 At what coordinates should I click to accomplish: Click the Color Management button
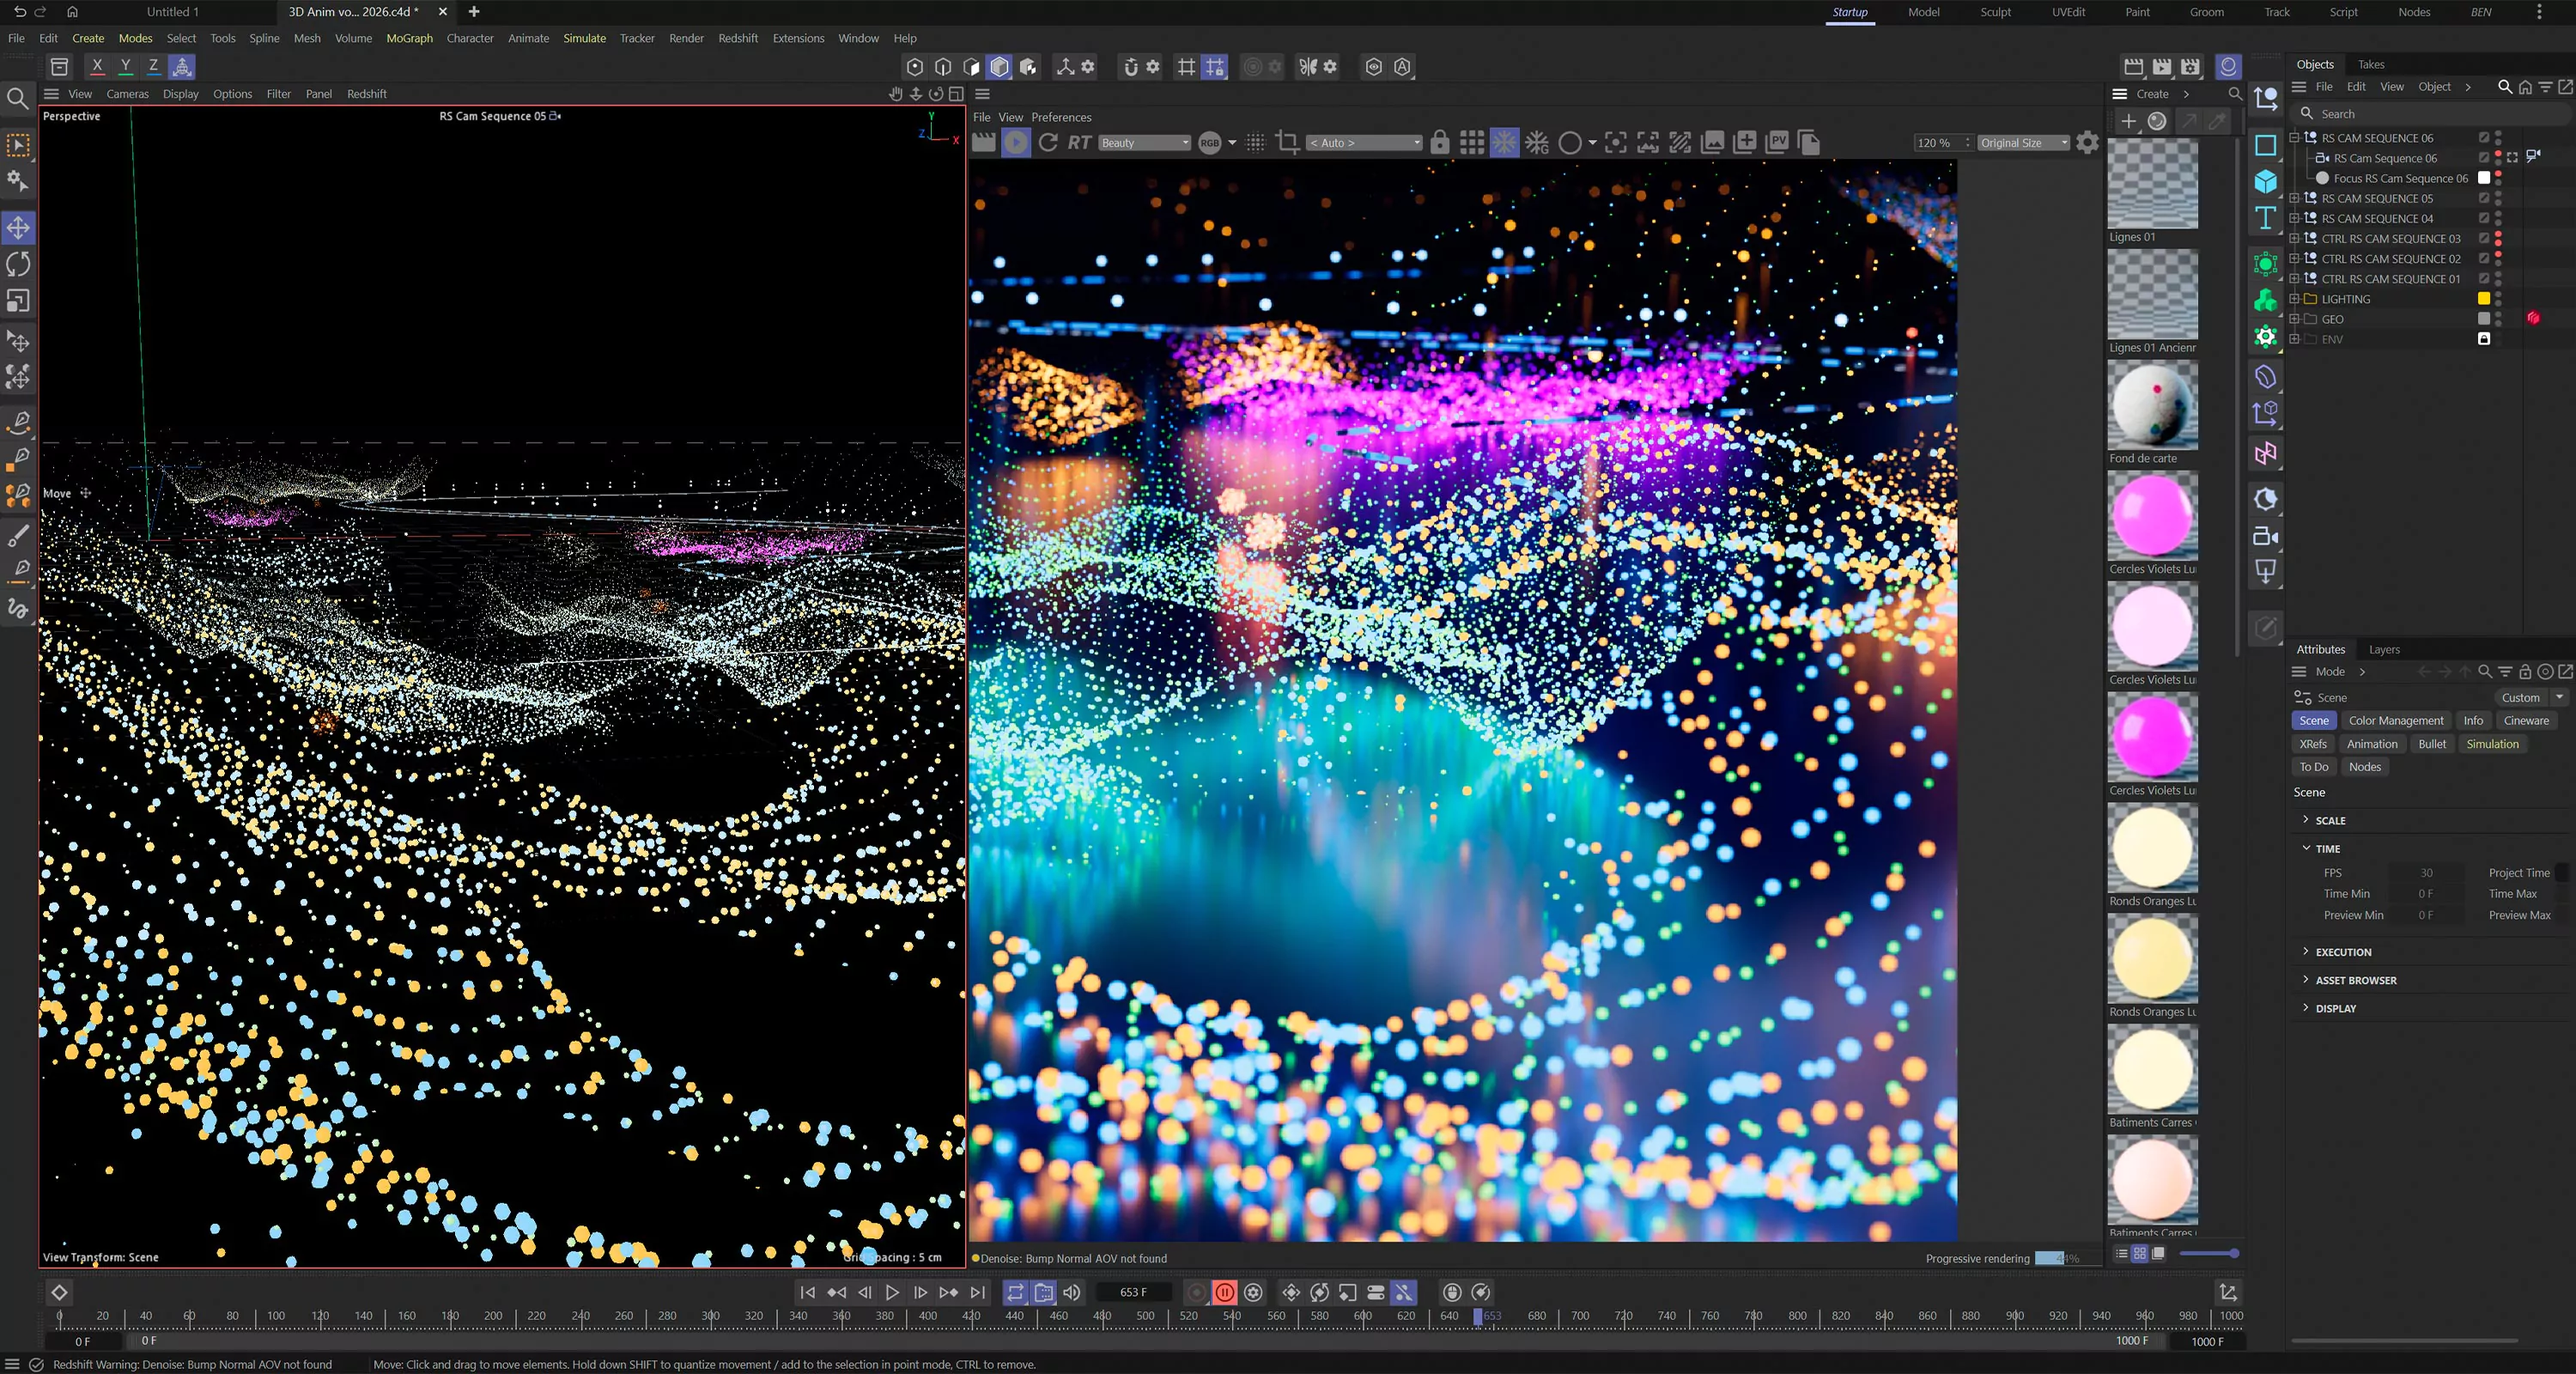(x=2395, y=721)
